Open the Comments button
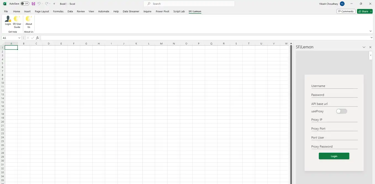The width and height of the screenshot is (375, 184). tap(346, 11)
